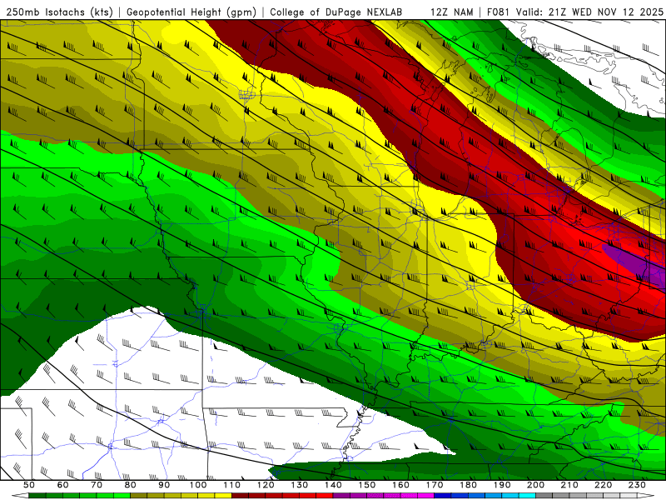The width and height of the screenshot is (666, 500).
Task: Click the 130 label on color bar
Action: (300, 485)
